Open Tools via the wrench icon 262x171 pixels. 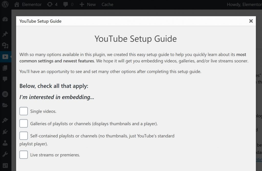[5, 154]
